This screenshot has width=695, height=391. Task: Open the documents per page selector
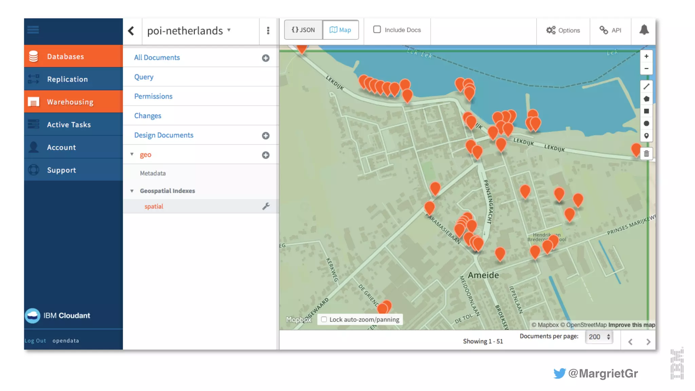[x=599, y=337]
